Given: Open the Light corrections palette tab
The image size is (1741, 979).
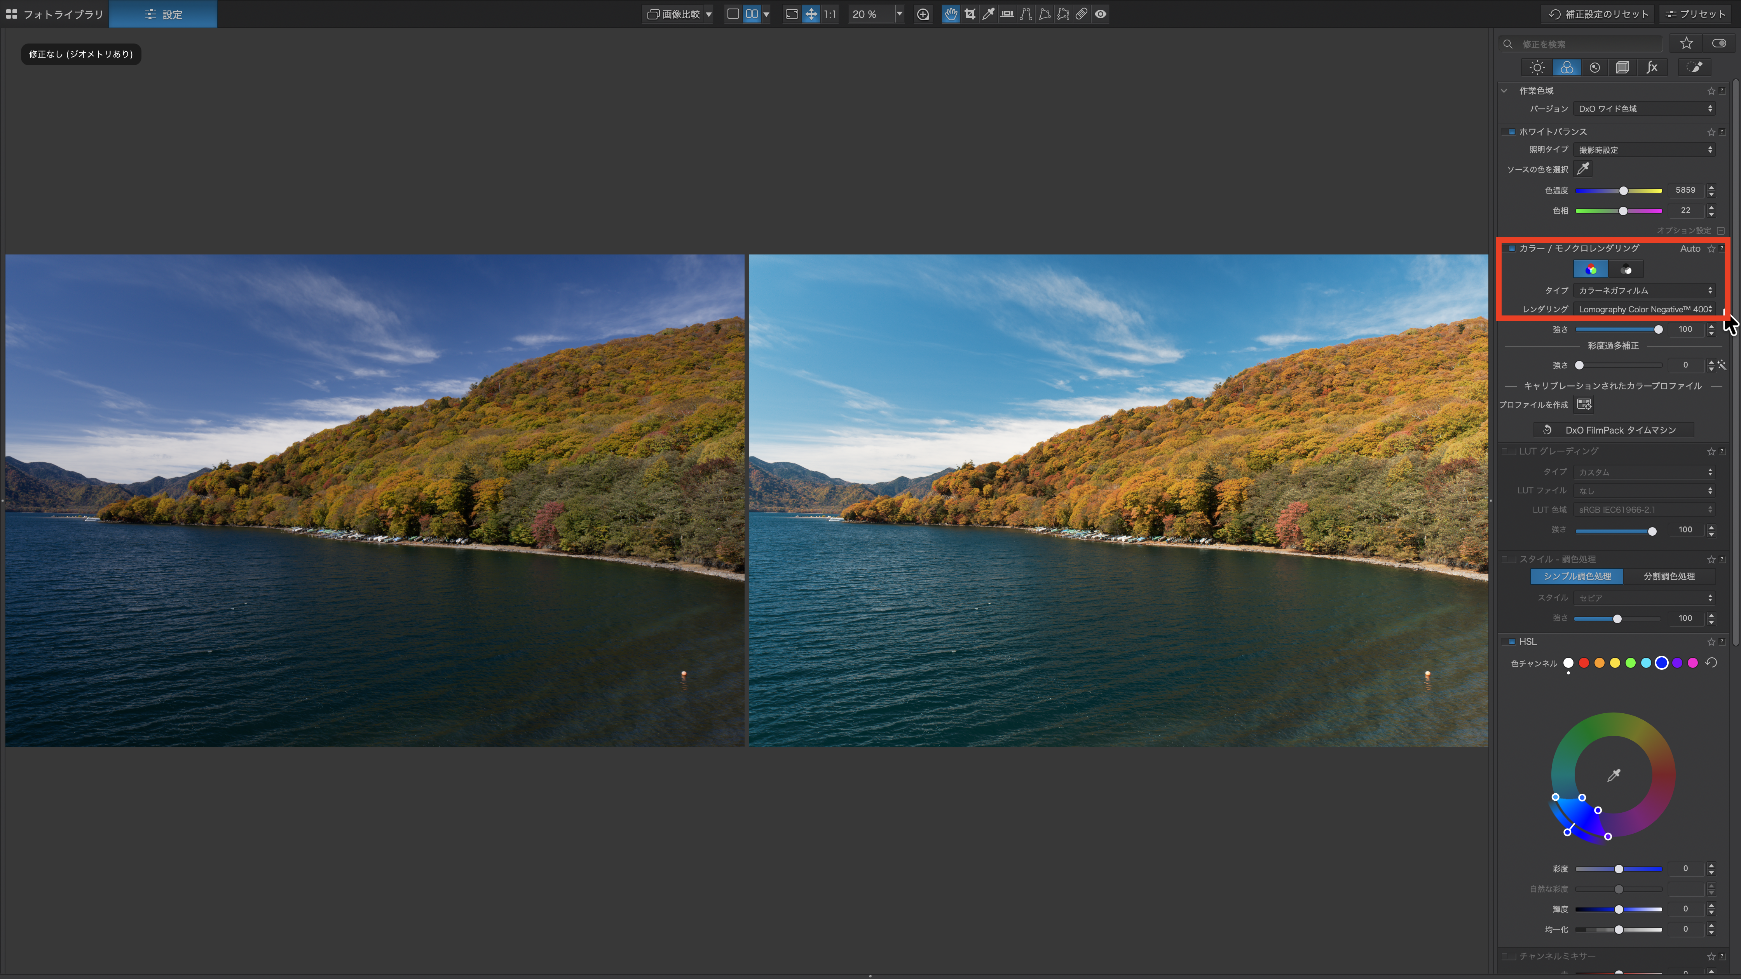Looking at the screenshot, I should coord(1537,68).
